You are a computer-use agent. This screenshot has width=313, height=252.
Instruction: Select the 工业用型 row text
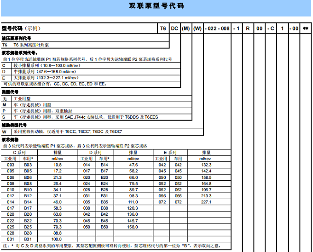click(x=22, y=99)
